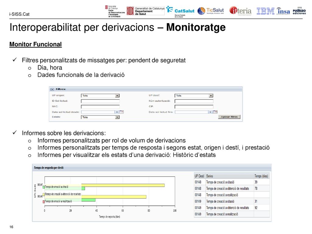This screenshot has height=234, width=312.
Task: Click the Temps de resposta per destí title
Action: click(49, 168)
